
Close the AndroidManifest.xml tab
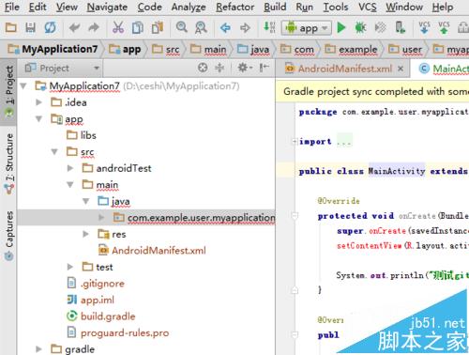(x=401, y=69)
